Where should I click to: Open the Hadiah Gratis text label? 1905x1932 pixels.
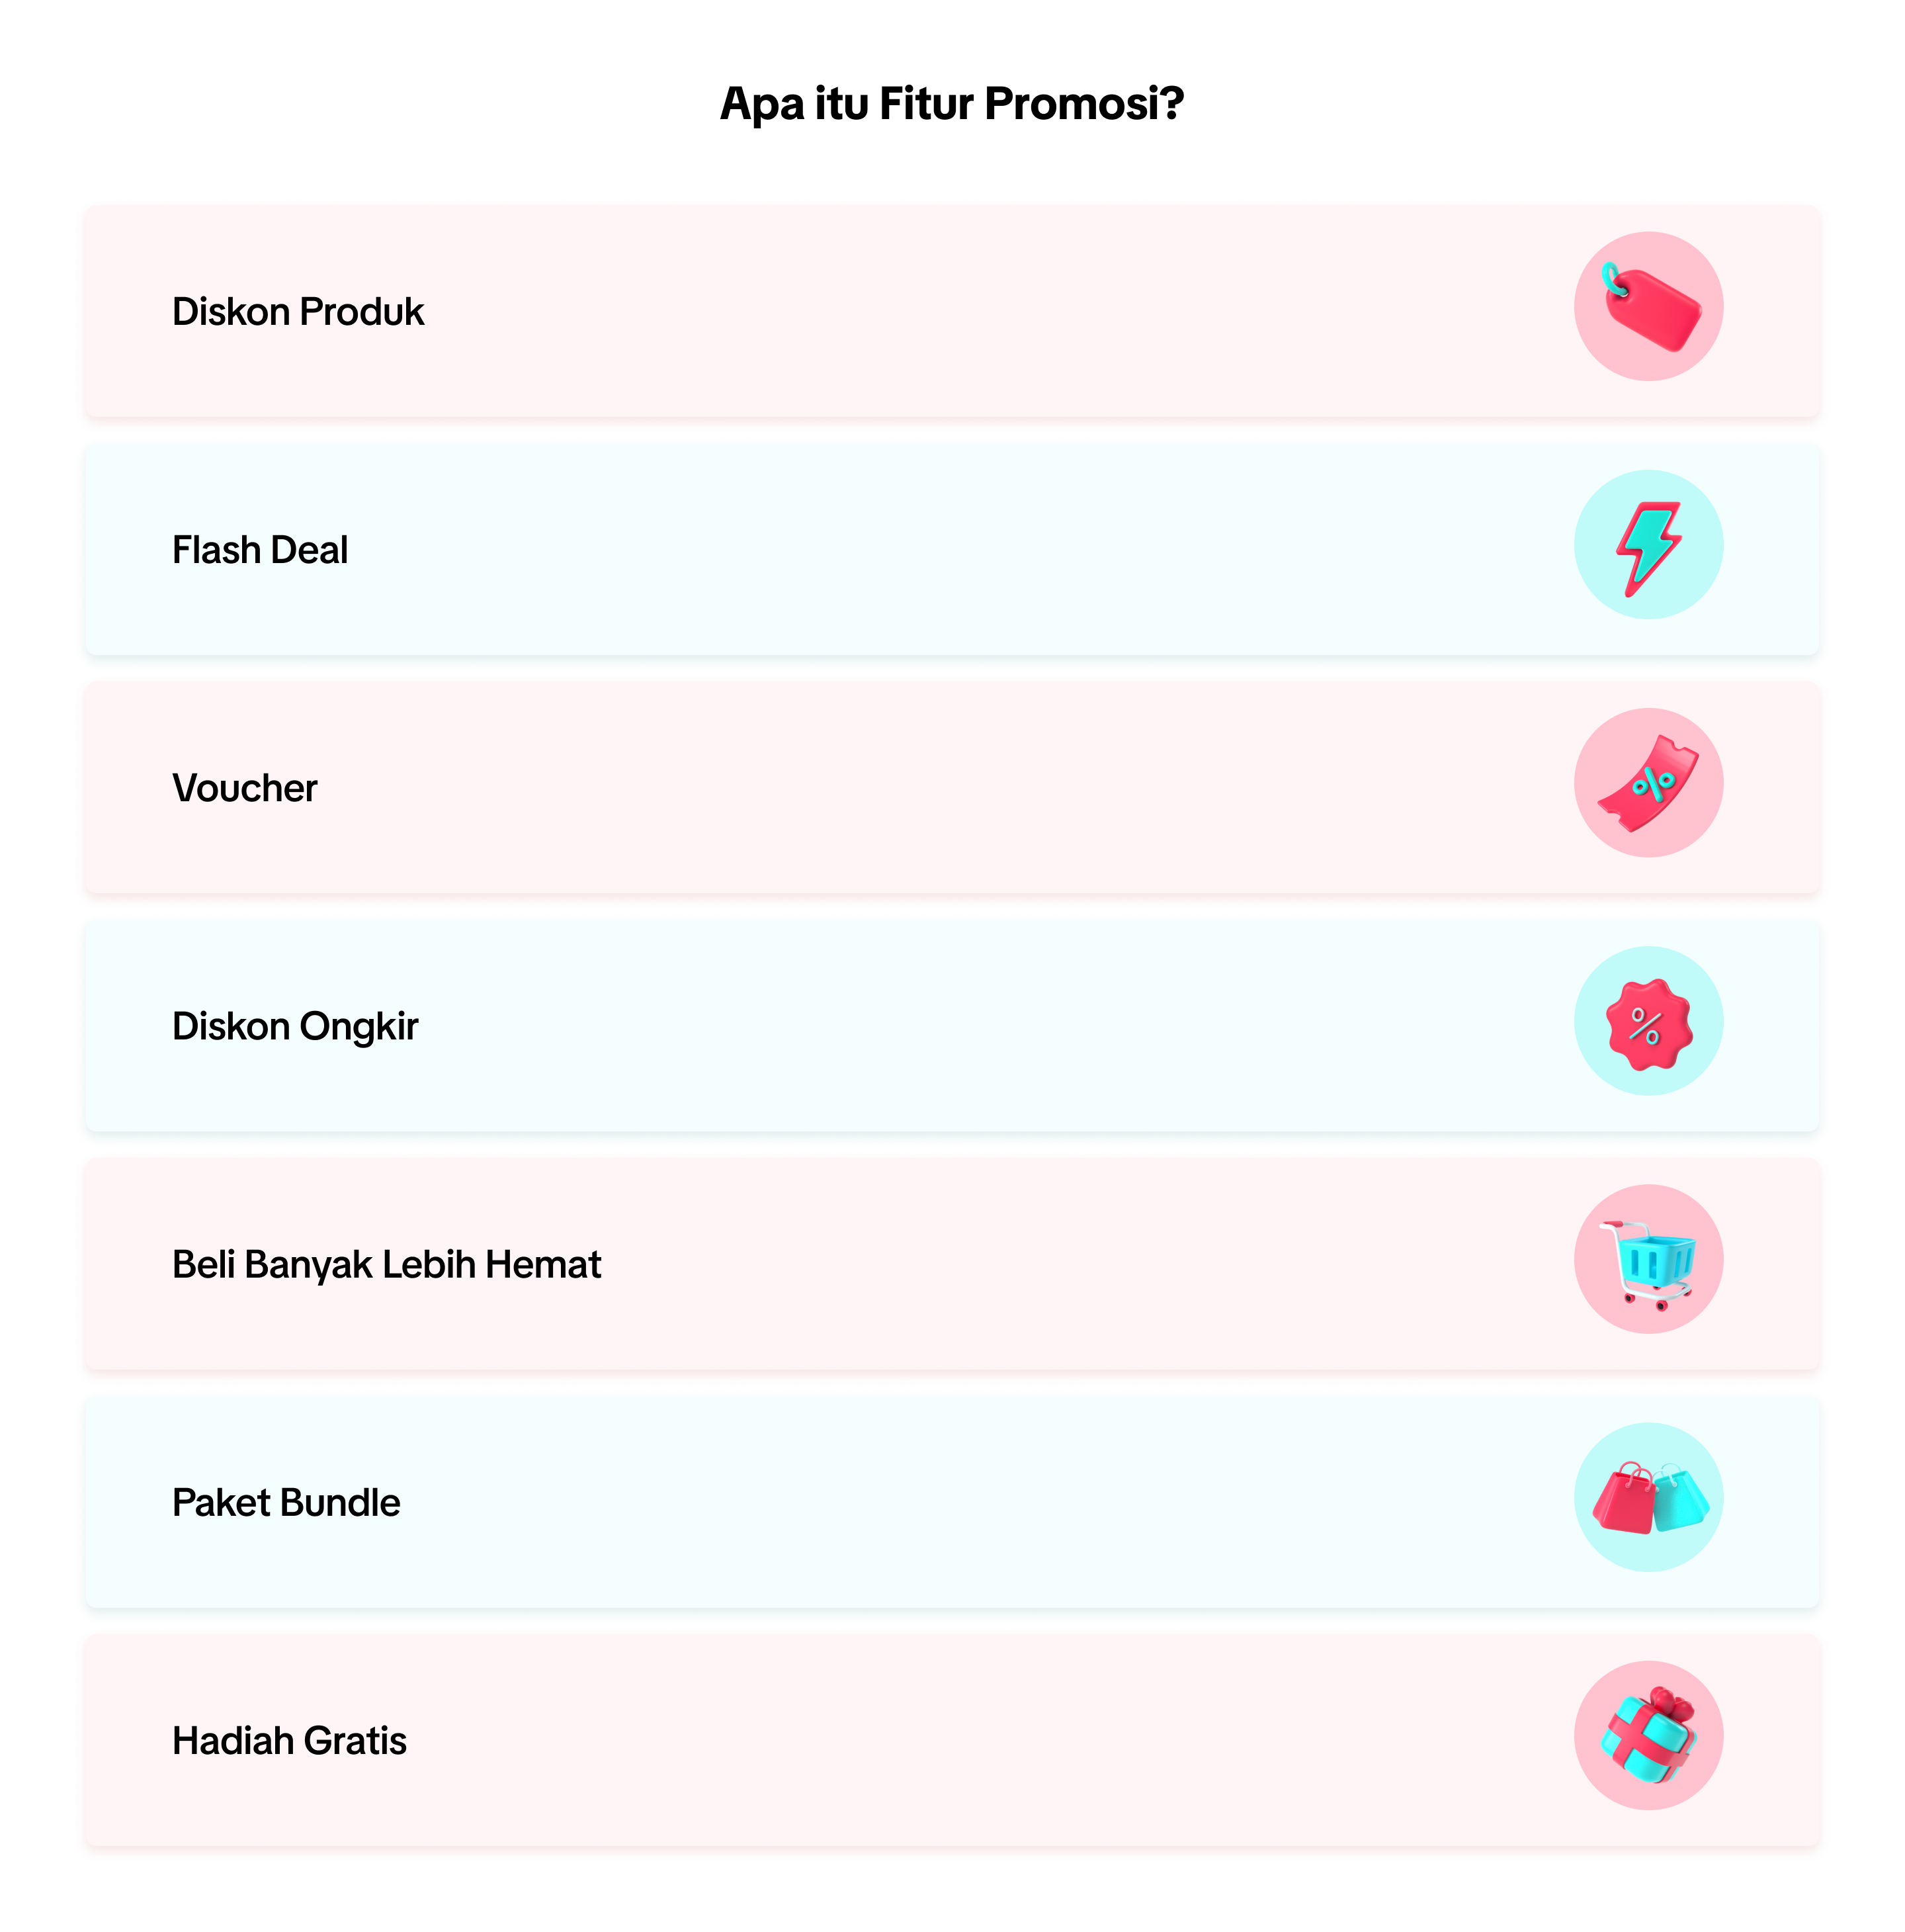click(x=289, y=1741)
